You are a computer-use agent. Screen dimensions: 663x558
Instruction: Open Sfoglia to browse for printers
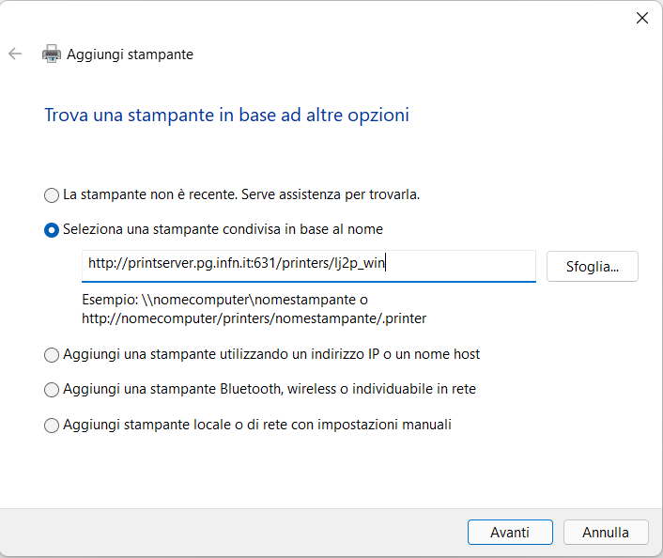pos(592,267)
